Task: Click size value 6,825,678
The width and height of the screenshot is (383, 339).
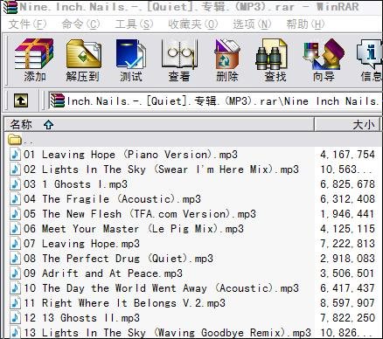Action: coord(347,184)
